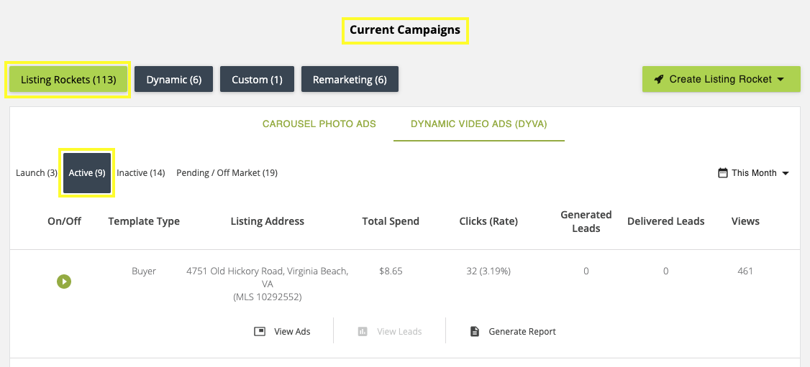810x367 pixels.
Task: Go to the Remarketing (6) tab
Action: point(350,80)
